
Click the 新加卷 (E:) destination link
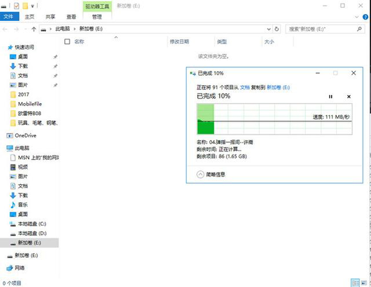point(278,87)
